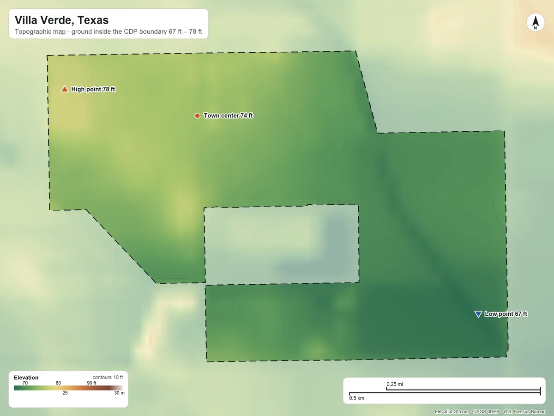The width and height of the screenshot is (554, 416).
Task: Click the town center orange dot marker
Action: coord(197,116)
